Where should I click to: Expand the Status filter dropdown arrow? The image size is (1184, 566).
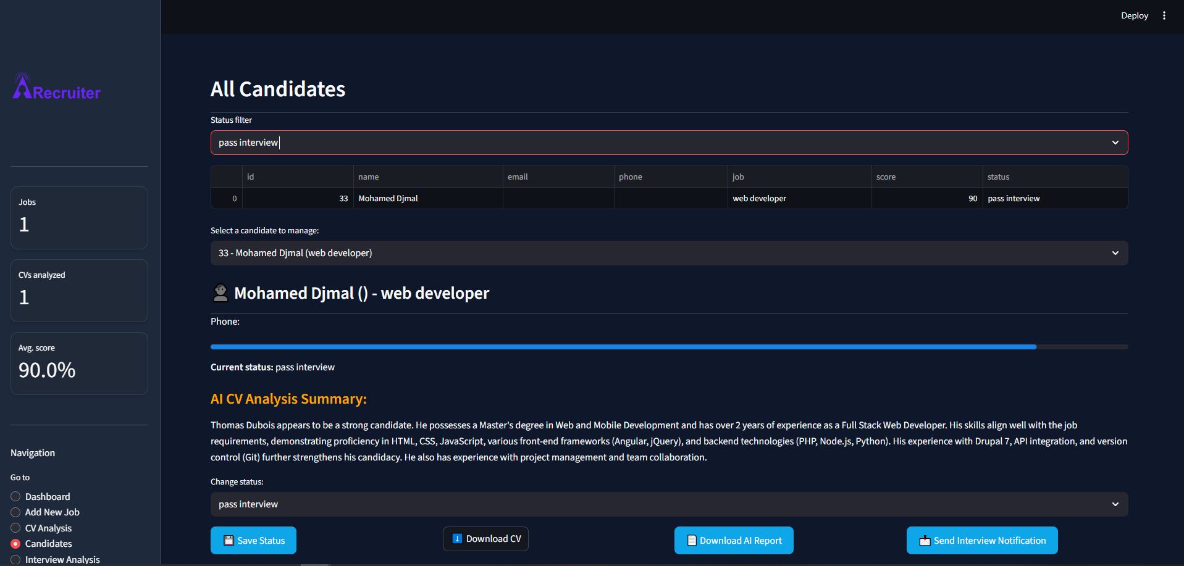coord(1115,143)
